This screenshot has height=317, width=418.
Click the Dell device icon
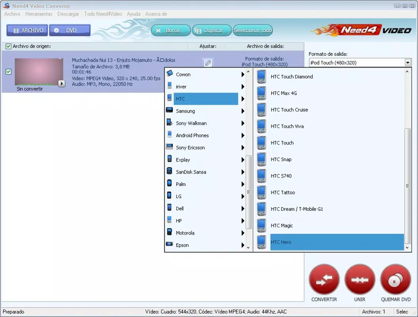click(x=170, y=207)
